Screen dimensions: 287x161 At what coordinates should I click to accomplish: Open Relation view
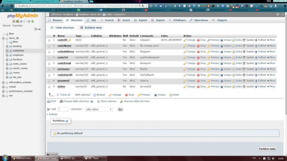(x=91, y=28)
